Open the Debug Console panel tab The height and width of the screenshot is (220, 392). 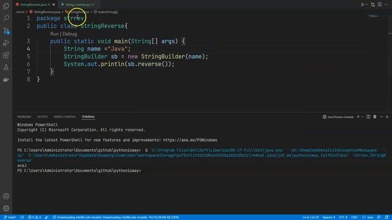[64, 117]
